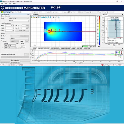124x124 pixels.
Task: Click the Hor angle input field
Action: point(25,28)
